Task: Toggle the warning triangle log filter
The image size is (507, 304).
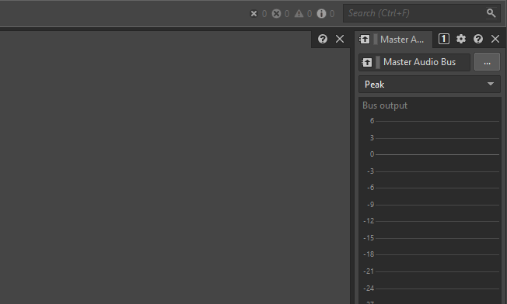Action: (x=299, y=13)
